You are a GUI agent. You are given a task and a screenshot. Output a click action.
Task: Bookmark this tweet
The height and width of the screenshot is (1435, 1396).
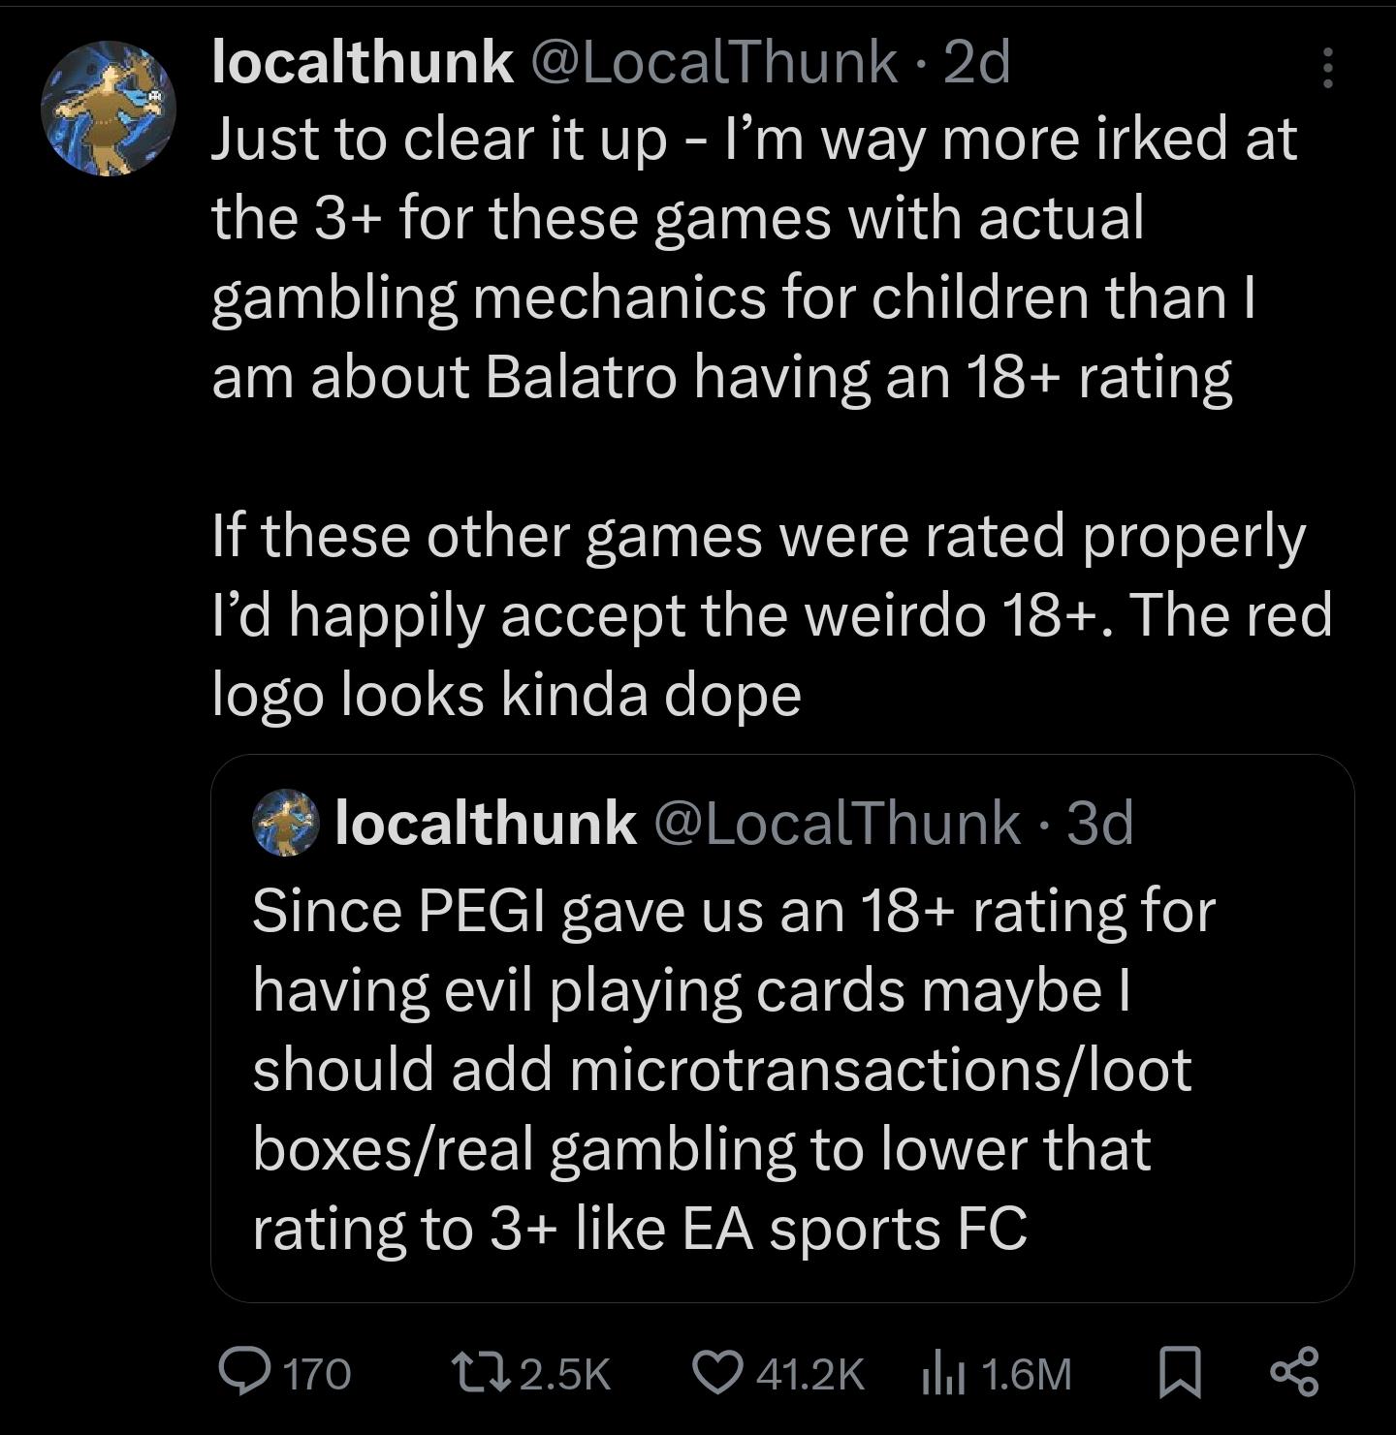click(x=1180, y=1372)
